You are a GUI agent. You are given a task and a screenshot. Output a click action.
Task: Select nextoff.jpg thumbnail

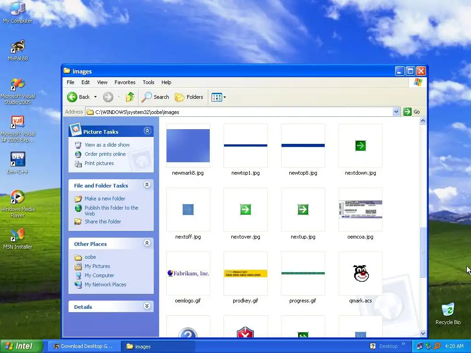click(188, 210)
